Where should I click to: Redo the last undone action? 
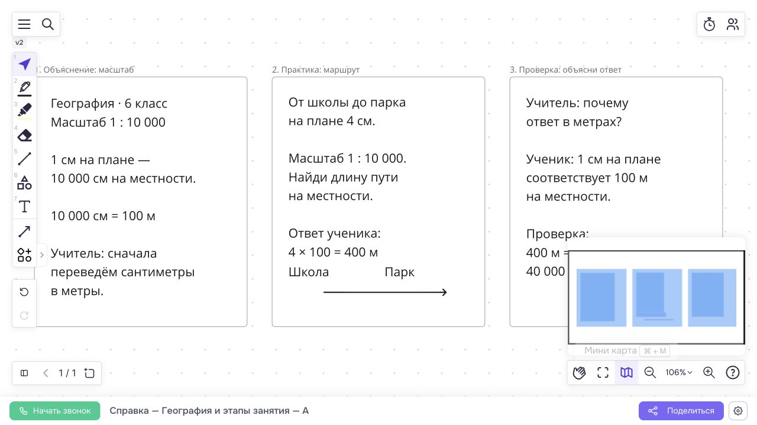(24, 315)
